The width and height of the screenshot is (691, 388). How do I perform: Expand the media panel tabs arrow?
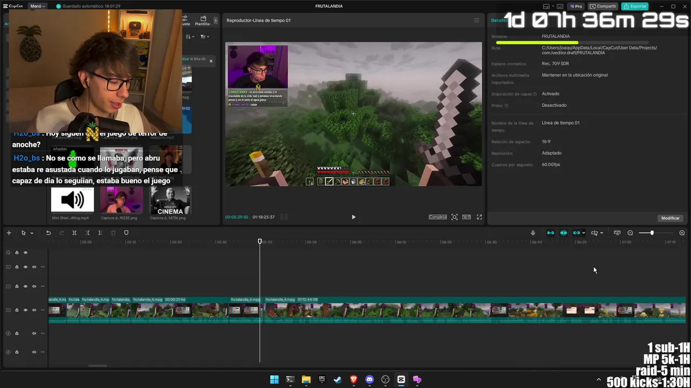pos(216,20)
